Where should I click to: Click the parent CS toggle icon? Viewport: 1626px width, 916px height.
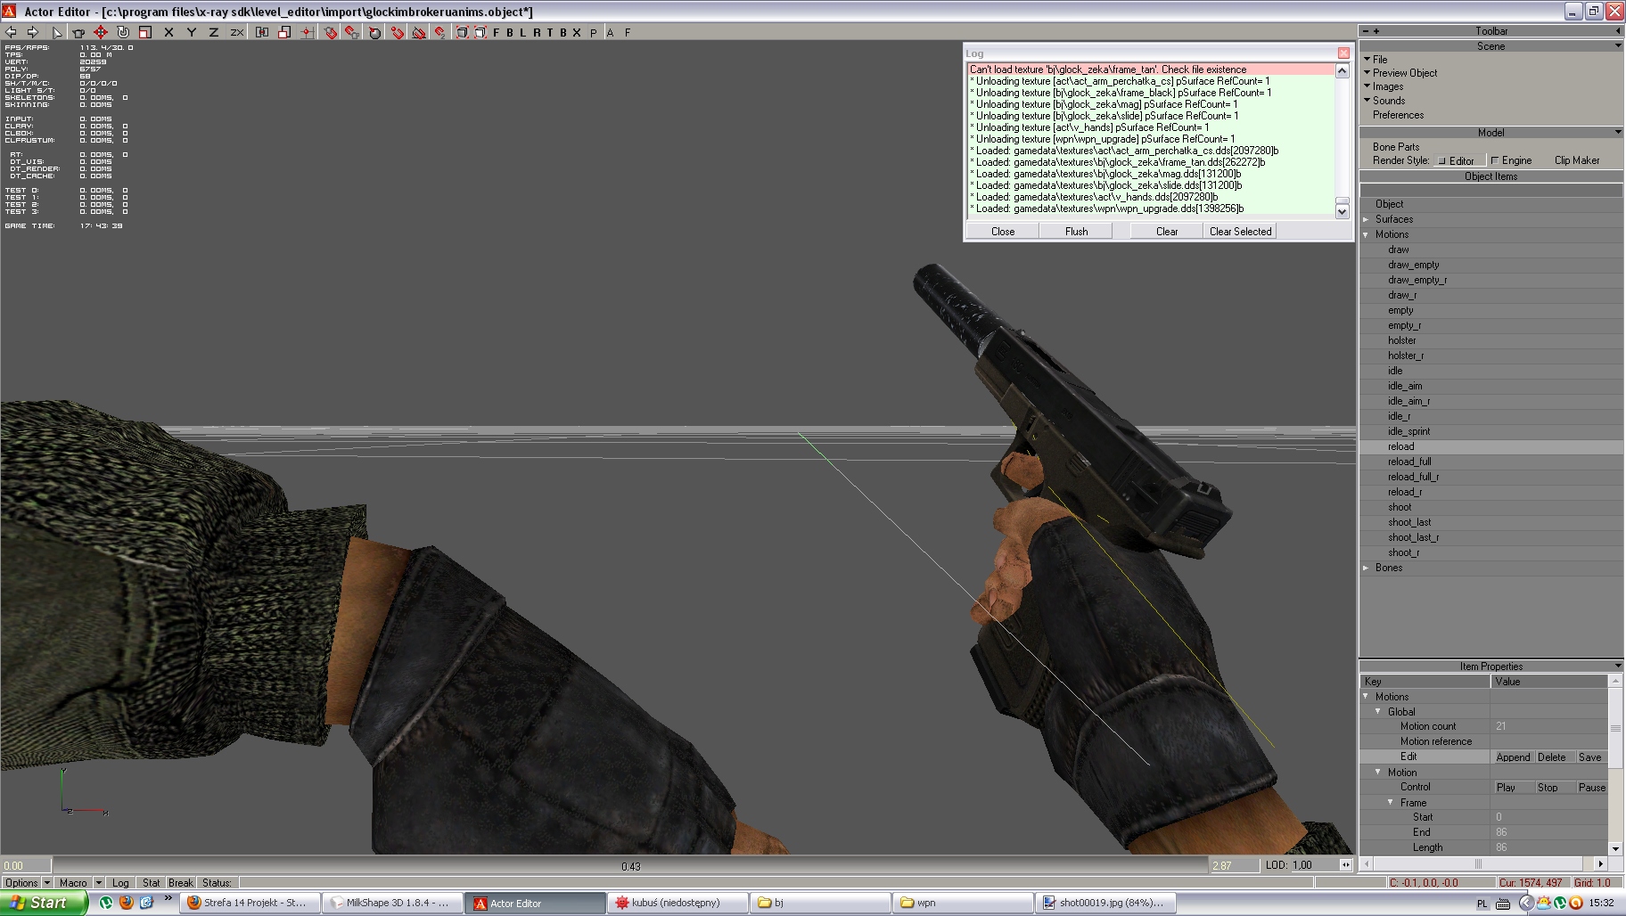pyautogui.click(x=262, y=32)
